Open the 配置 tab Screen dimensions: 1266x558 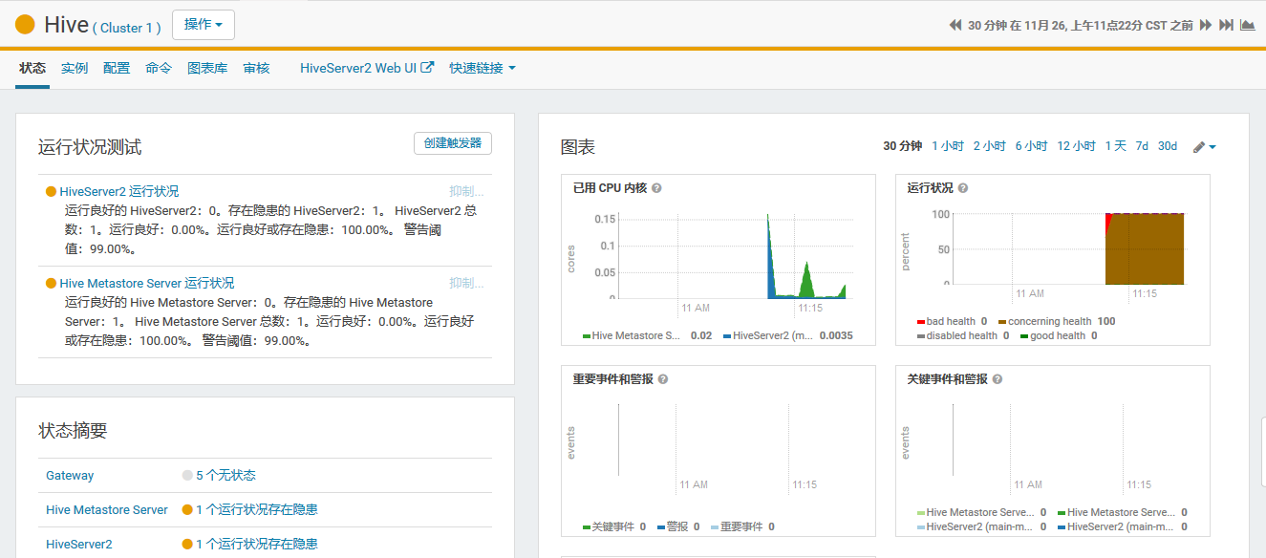pyautogui.click(x=117, y=69)
